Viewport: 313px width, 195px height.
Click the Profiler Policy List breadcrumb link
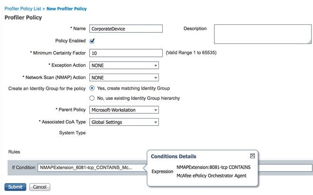(22, 9)
